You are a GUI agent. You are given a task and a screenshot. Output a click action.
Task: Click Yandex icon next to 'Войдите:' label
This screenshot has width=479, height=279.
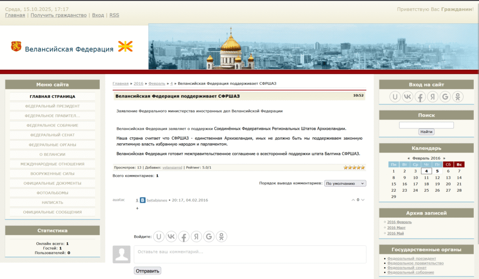196,237
